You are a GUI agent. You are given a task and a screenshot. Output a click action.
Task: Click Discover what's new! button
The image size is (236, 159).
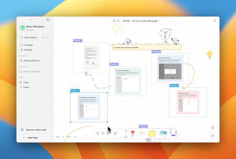tap(35, 130)
